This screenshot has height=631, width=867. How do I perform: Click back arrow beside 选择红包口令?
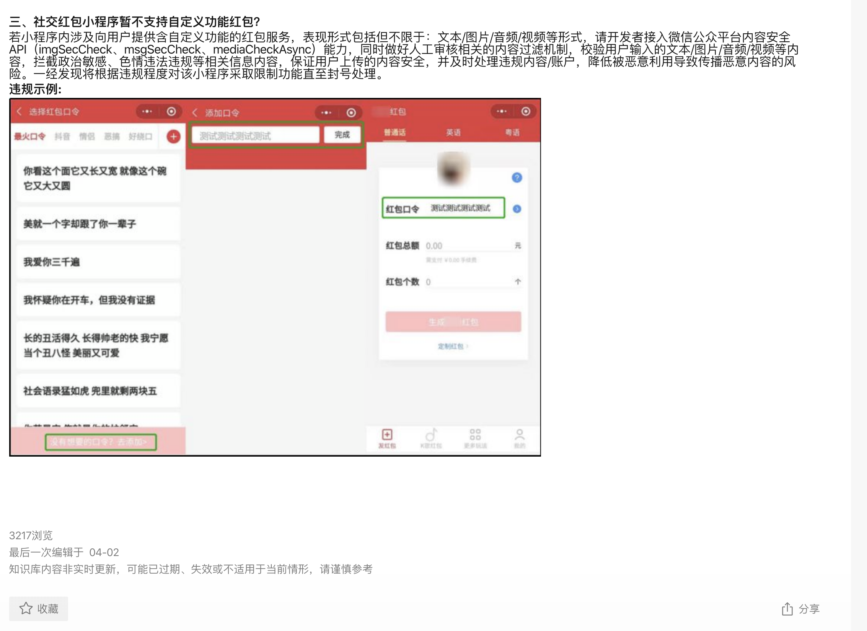19,111
